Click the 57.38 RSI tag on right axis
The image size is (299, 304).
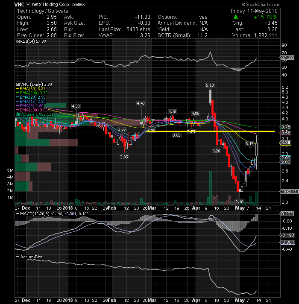(287, 57)
